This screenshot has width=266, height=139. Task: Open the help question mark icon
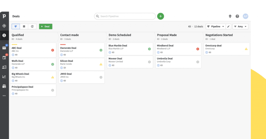pos(237,16)
